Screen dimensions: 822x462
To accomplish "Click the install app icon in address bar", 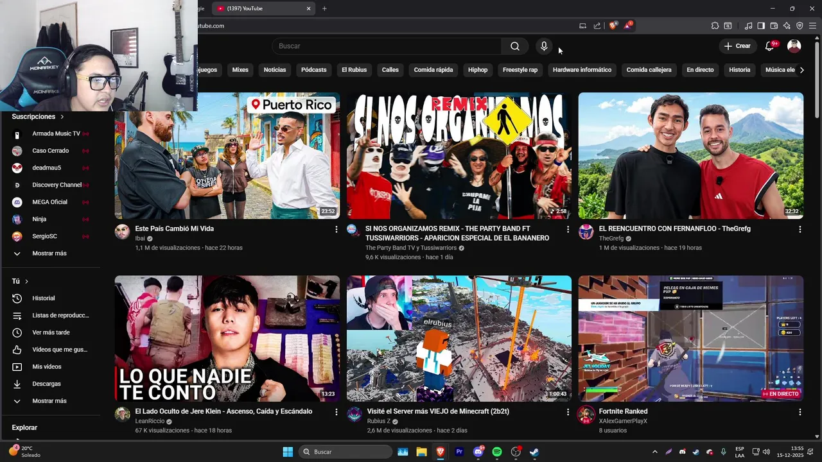I will click(582, 26).
